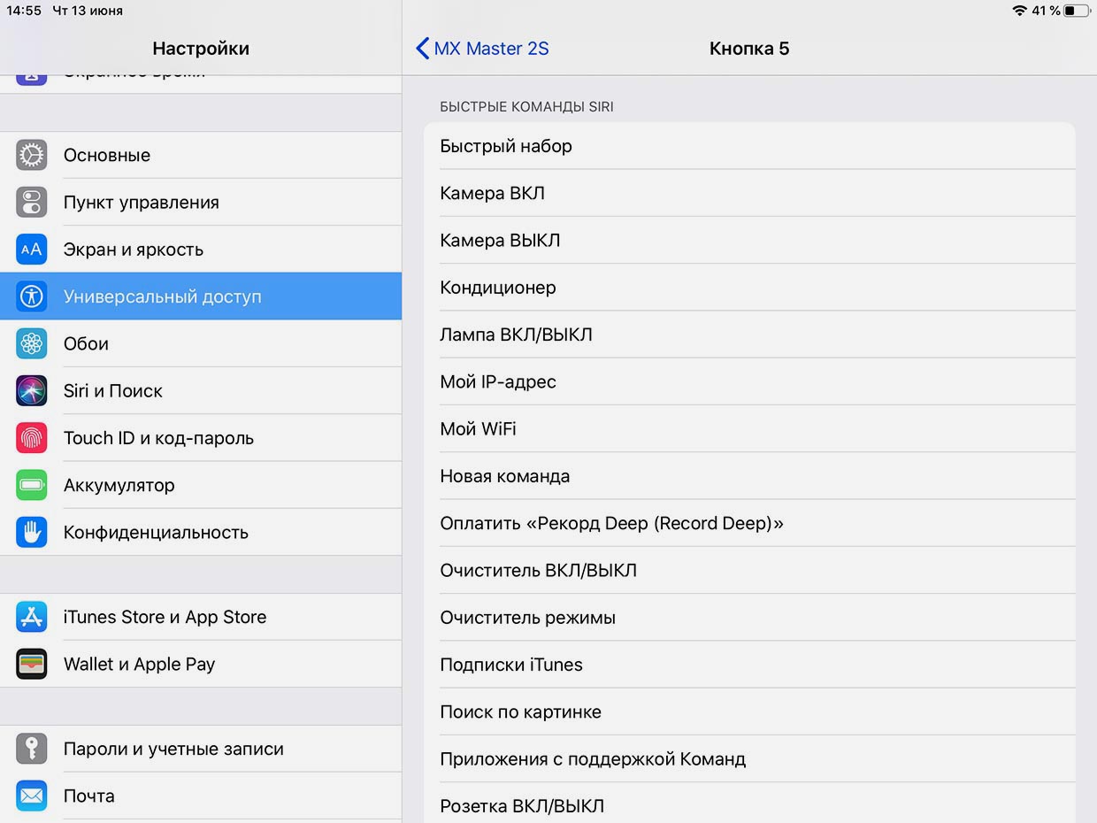This screenshot has width=1097, height=823.
Task: Go back to MX Master 2S
Action: [x=483, y=49]
